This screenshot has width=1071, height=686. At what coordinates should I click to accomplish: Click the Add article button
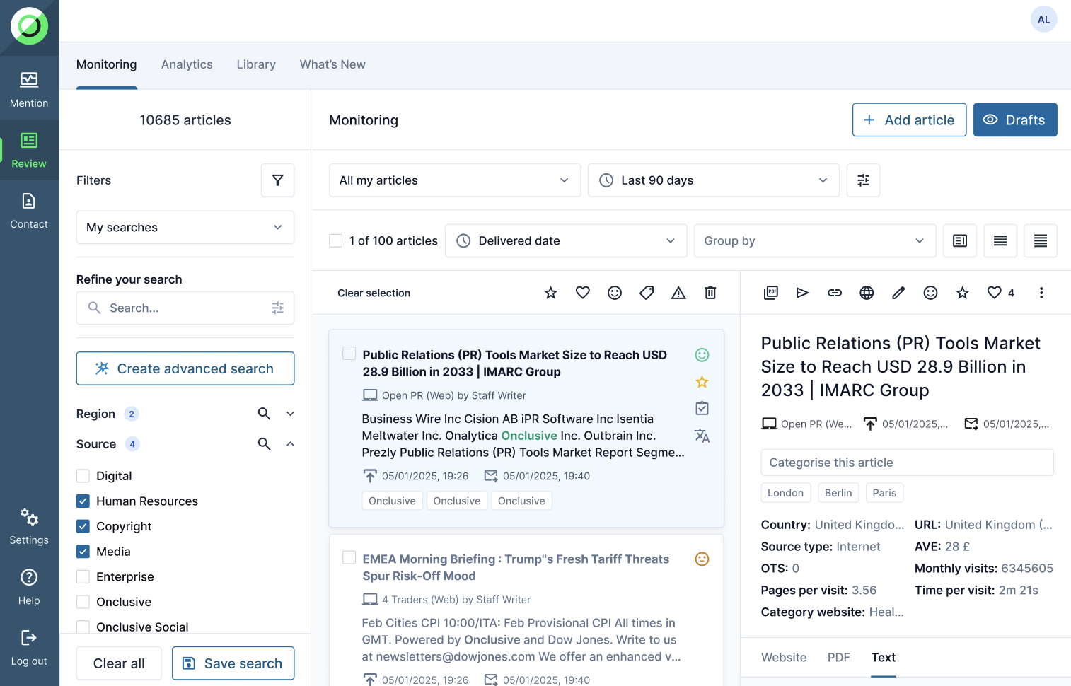pos(909,120)
